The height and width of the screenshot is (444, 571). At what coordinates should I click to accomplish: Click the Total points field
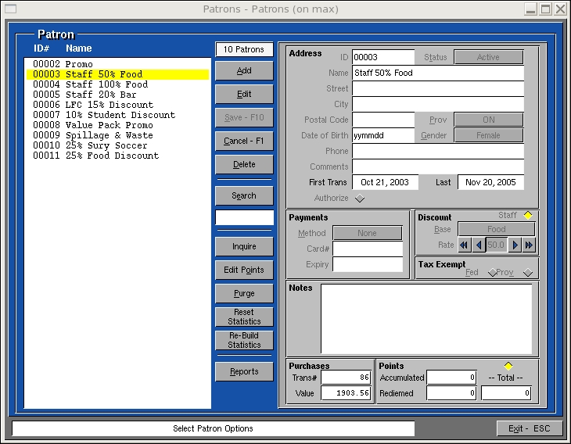pyautogui.click(x=506, y=393)
